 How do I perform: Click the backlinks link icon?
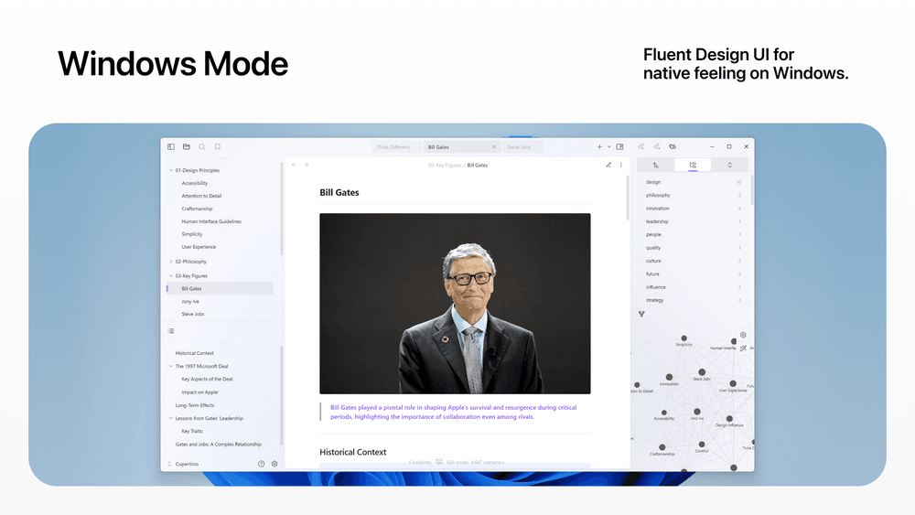pyautogui.click(x=640, y=147)
